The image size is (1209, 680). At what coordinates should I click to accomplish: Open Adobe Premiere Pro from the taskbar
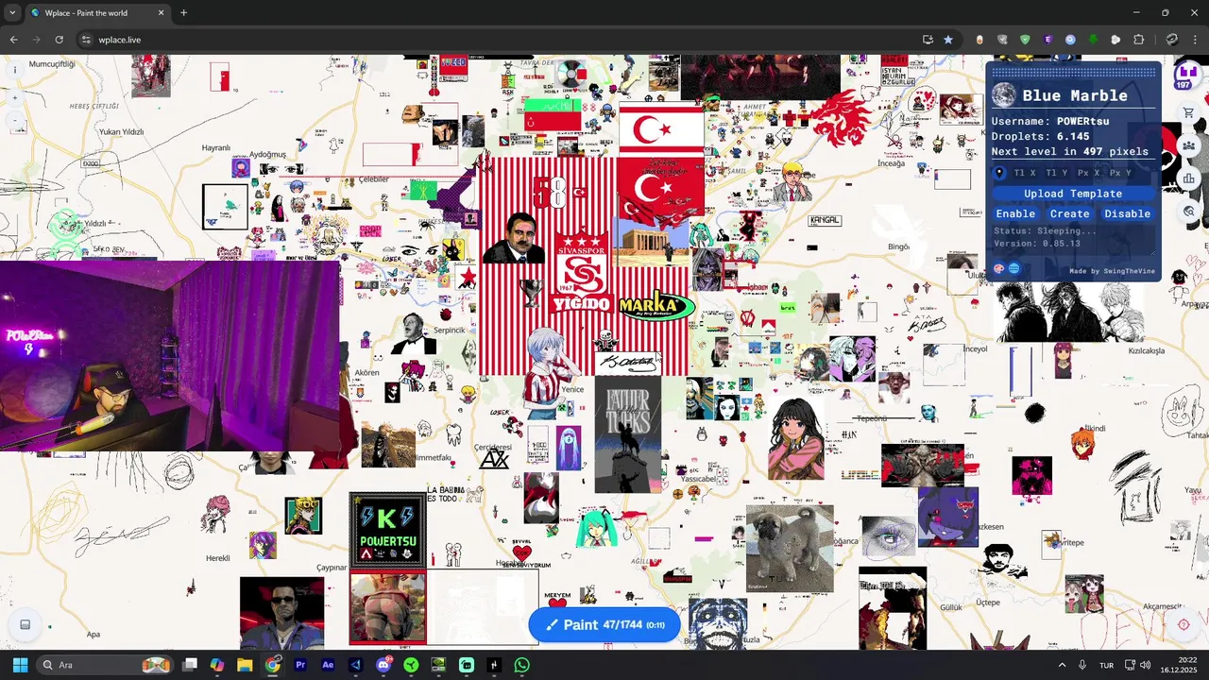click(x=300, y=665)
